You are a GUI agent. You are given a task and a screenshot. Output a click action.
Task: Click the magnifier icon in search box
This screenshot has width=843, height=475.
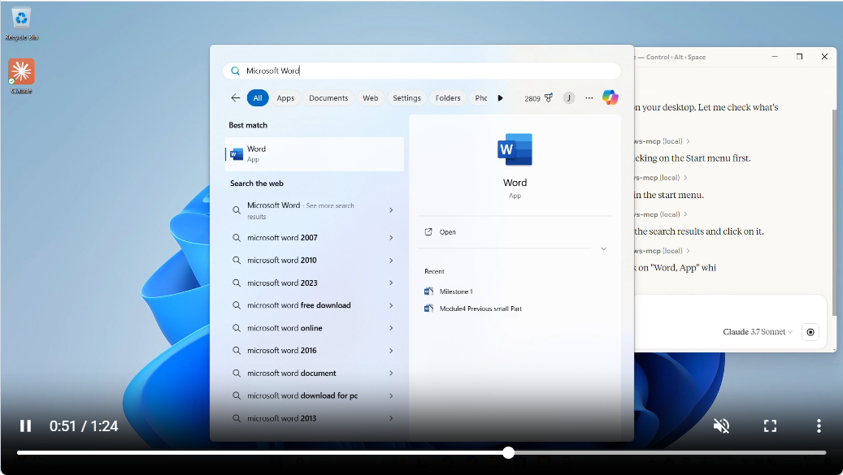236,71
